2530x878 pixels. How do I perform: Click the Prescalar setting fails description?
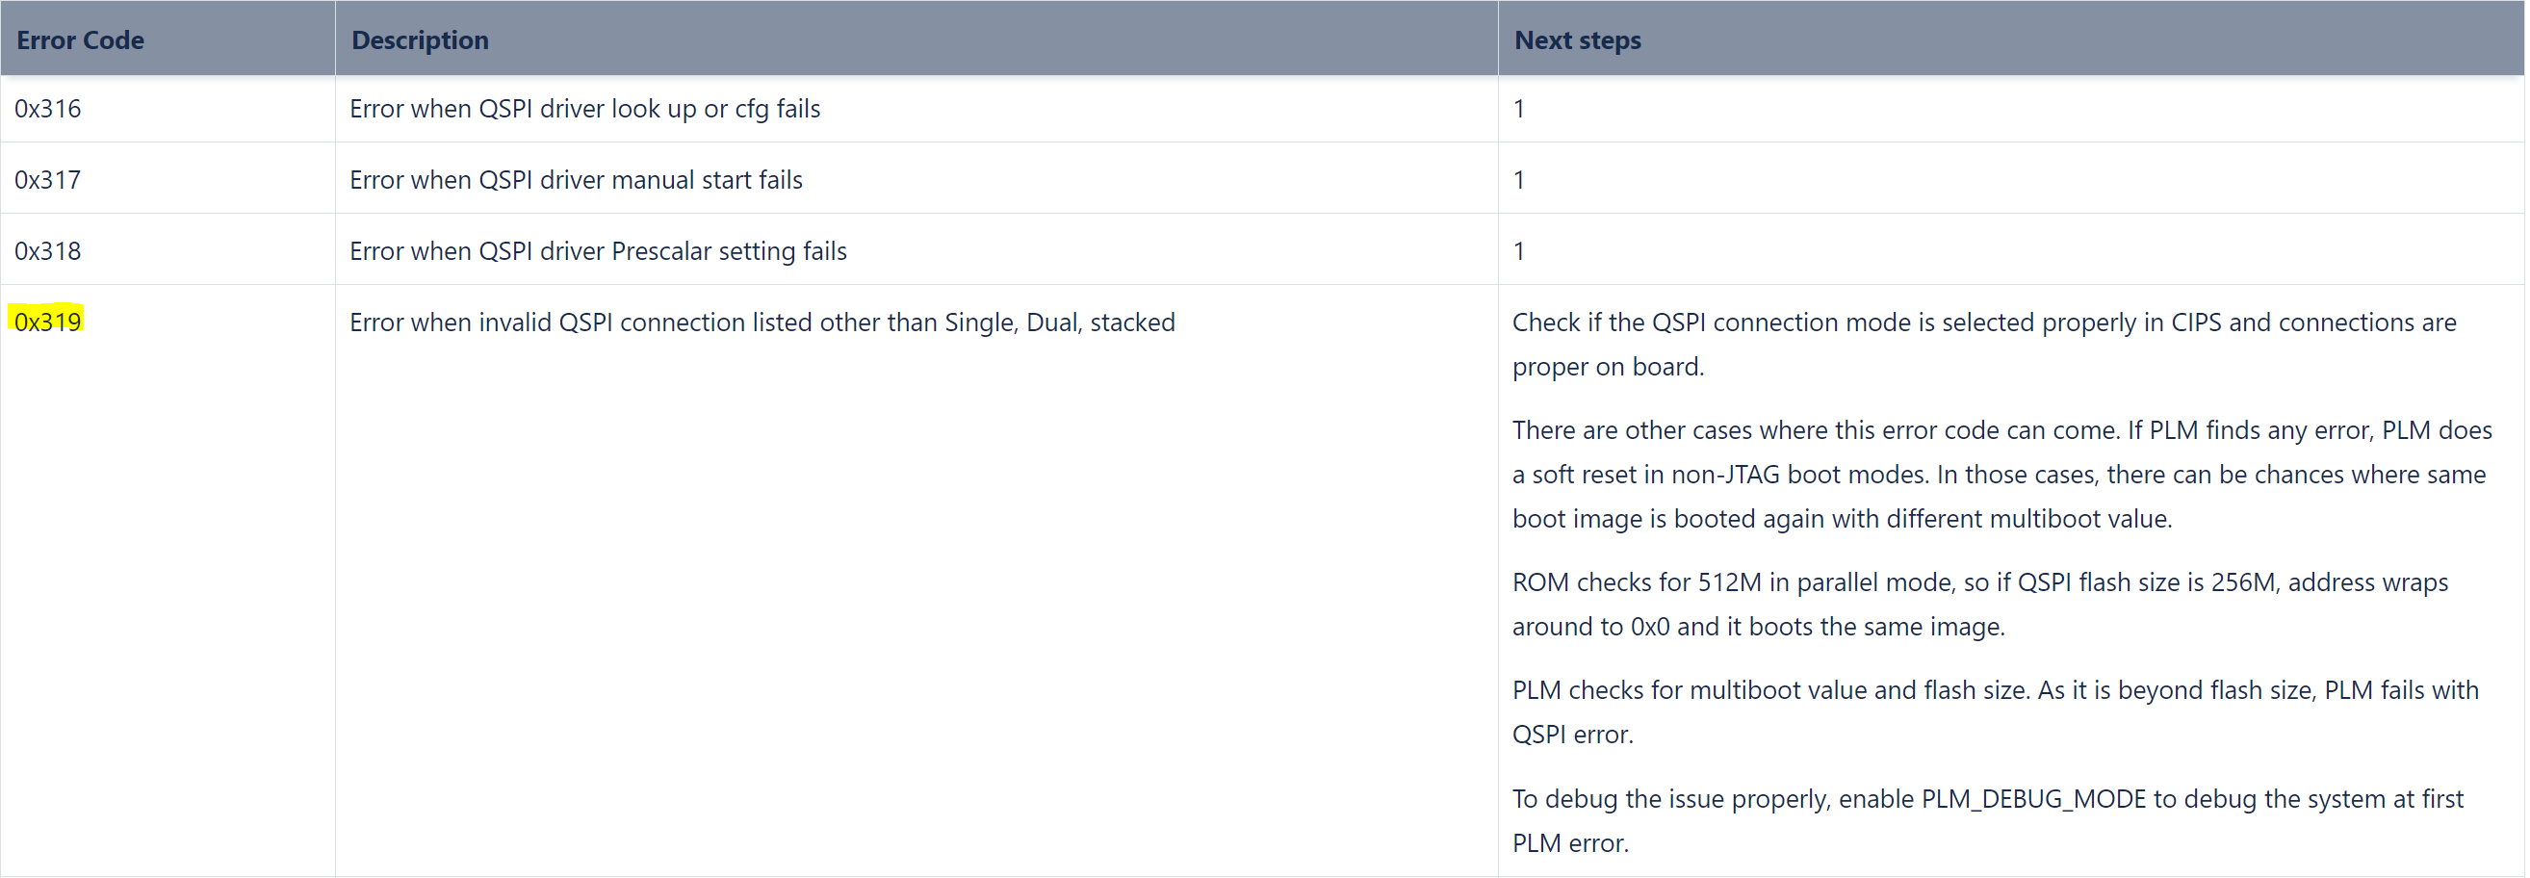[x=597, y=251]
